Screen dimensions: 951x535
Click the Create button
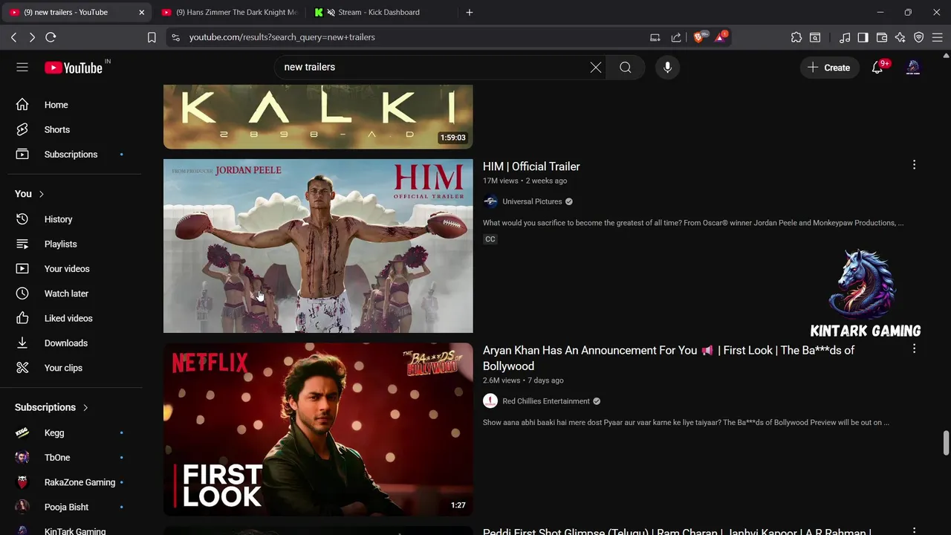829,68
